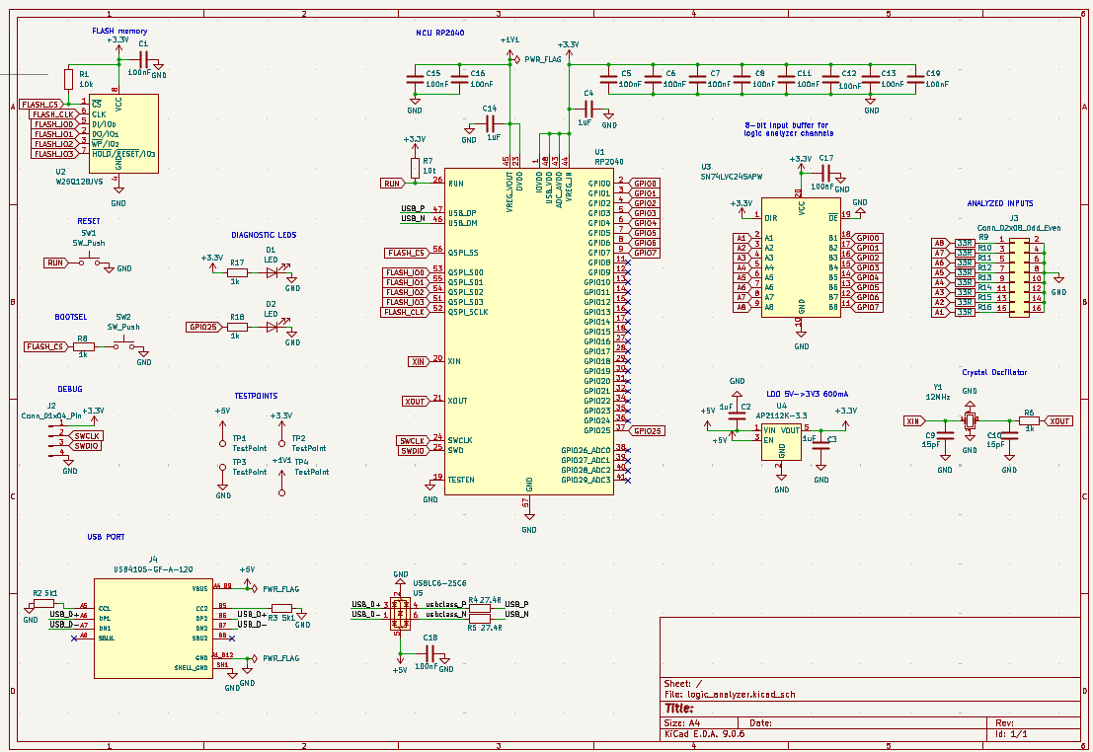The height and width of the screenshot is (752, 1093).
Task: Select the Crystal Oscillator heading text
Action: [x=994, y=372]
